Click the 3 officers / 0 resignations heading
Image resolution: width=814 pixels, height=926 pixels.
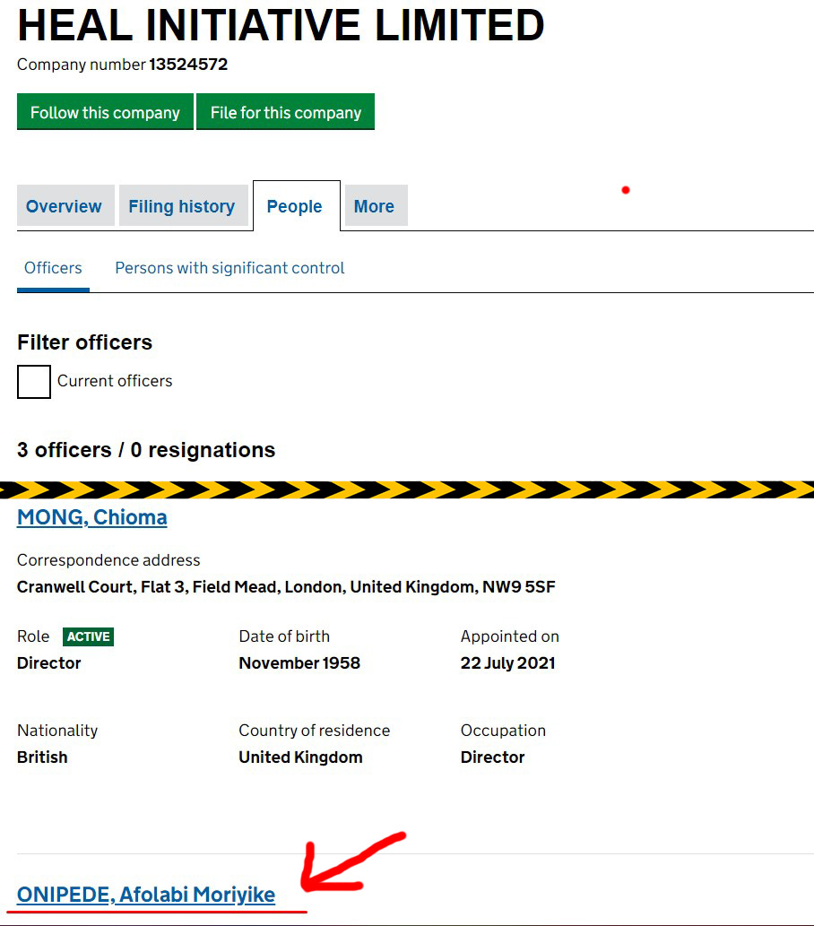pyautogui.click(x=146, y=450)
